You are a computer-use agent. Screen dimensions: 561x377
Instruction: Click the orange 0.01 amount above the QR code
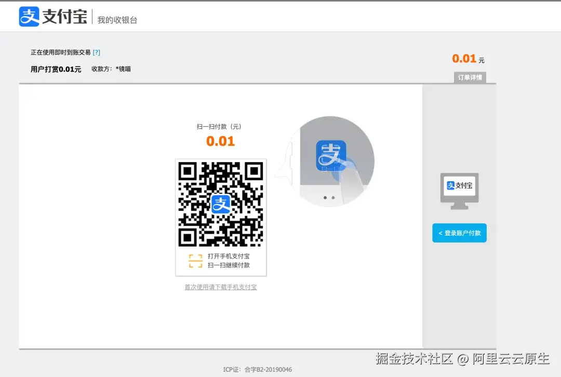220,141
